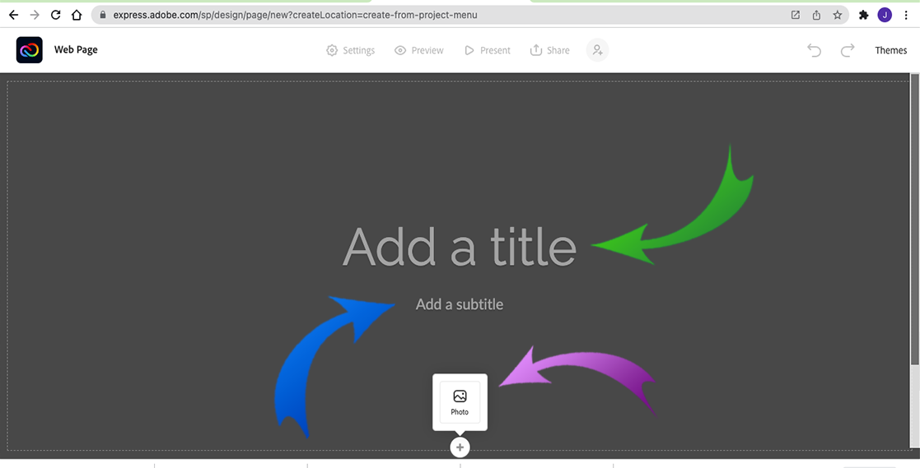Click the Adobe Express logo icon
The width and height of the screenshot is (920, 468).
30,50
